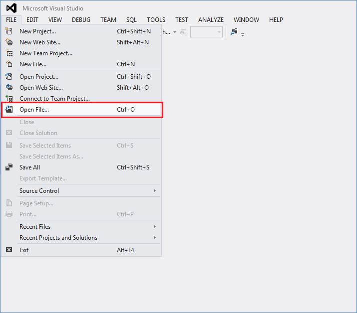Open Recent Projects and Solutions entry
The width and height of the screenshot is (357, 313).
click(x=81, y=238)
